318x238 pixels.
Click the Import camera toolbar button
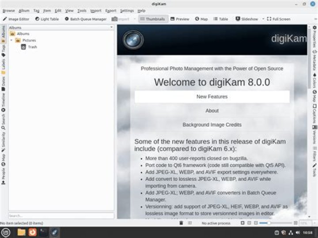click(x=120, y=19)
